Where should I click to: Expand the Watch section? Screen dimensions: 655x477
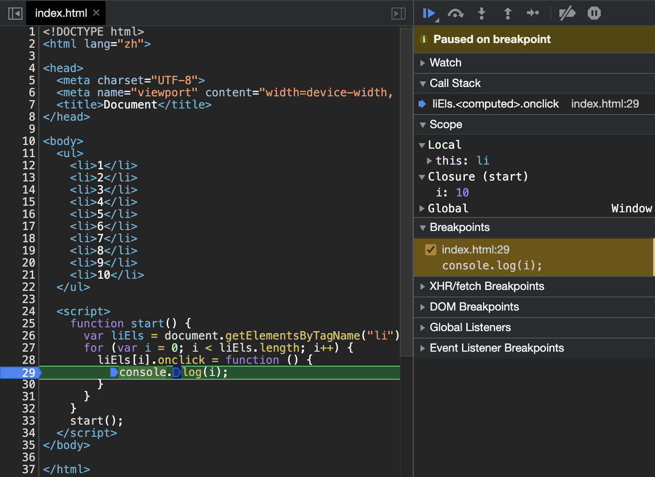point(422,63)
